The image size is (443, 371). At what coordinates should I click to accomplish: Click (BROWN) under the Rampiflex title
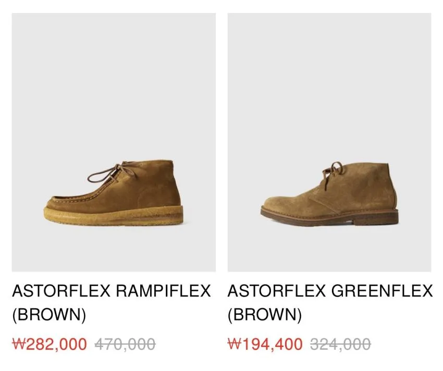coord(49,315)
